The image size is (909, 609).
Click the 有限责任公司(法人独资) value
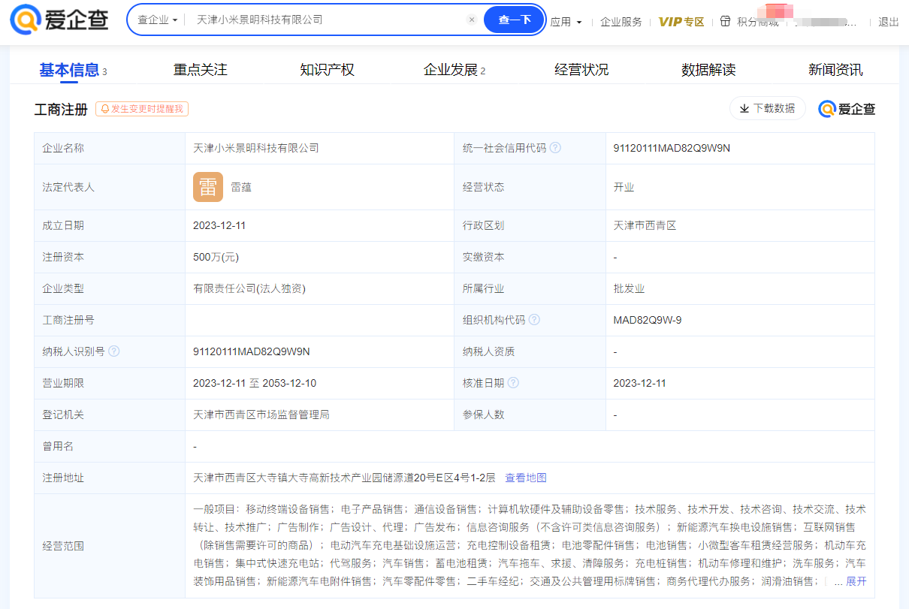[x=249, y=288]
